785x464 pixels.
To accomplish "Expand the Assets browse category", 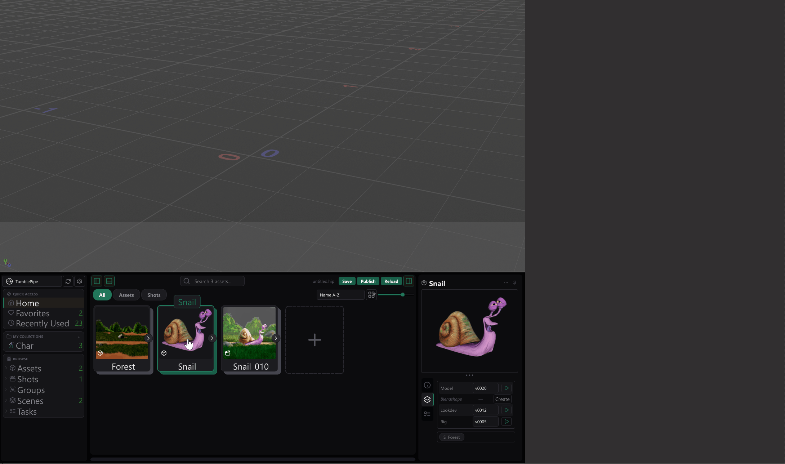I will pos(6,368).
